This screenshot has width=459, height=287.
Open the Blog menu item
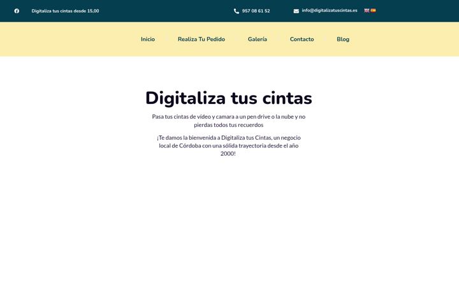[343, 40]
